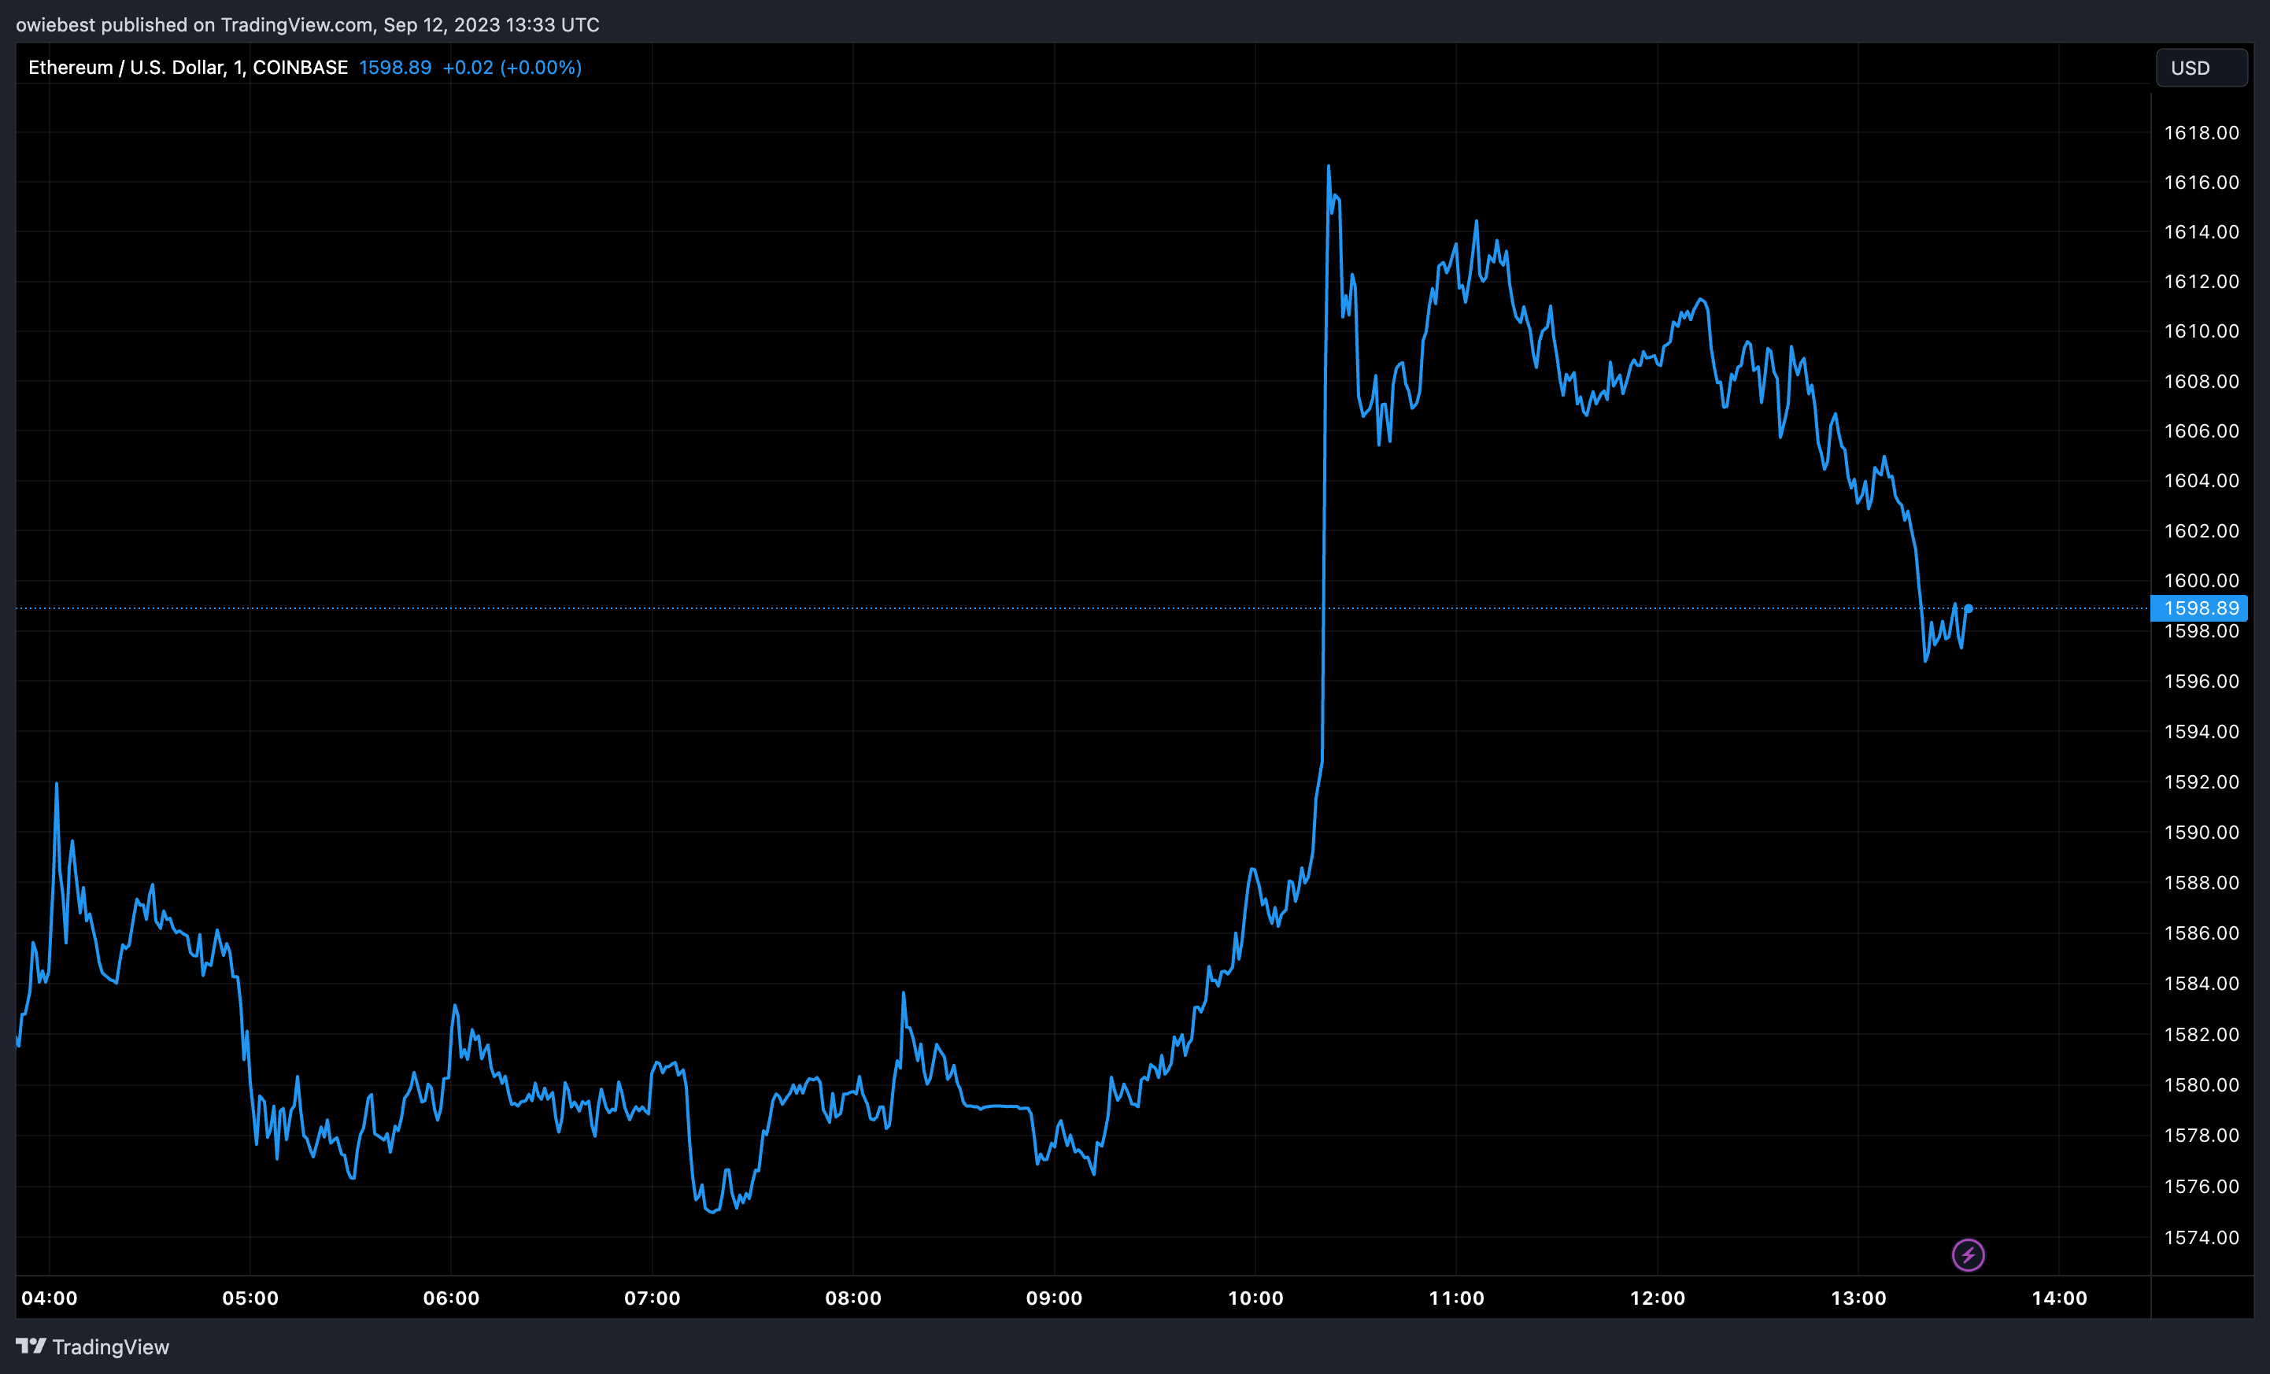2270x1374 pixels.
Task: Click the 1590.00 price axis label
Action: (2201, 833)
